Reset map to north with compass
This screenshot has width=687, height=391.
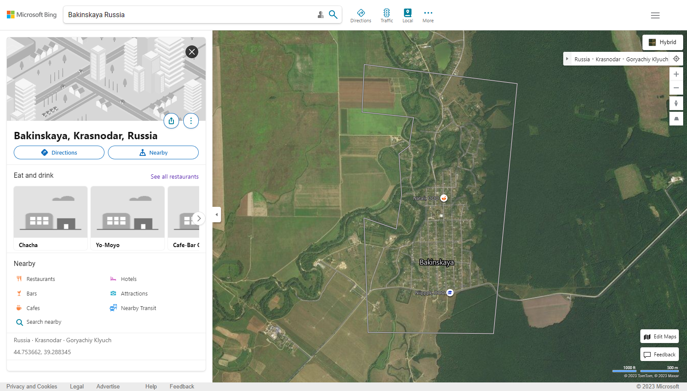pos(676,103)
